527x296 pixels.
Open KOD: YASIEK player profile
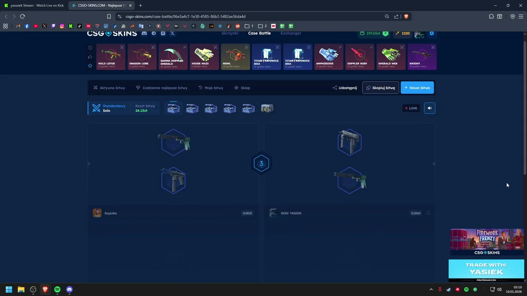285,213
